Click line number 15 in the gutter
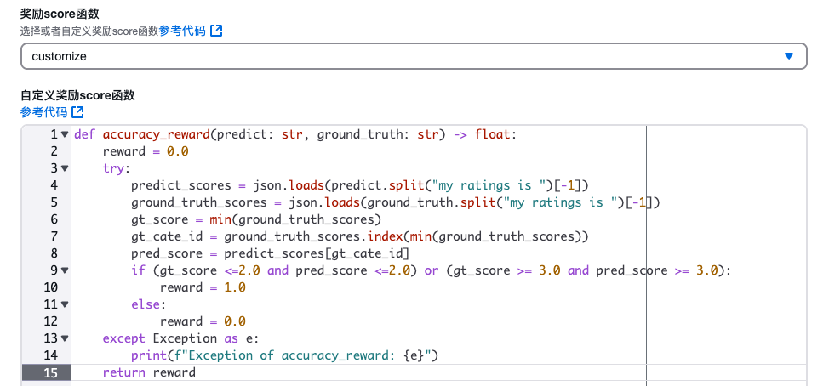The image size is (829, 386). (51, 372)
